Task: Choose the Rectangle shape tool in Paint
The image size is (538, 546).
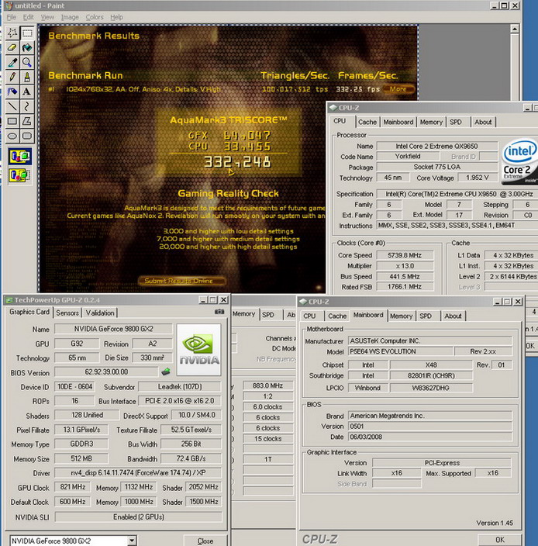Action: point(12,121)
